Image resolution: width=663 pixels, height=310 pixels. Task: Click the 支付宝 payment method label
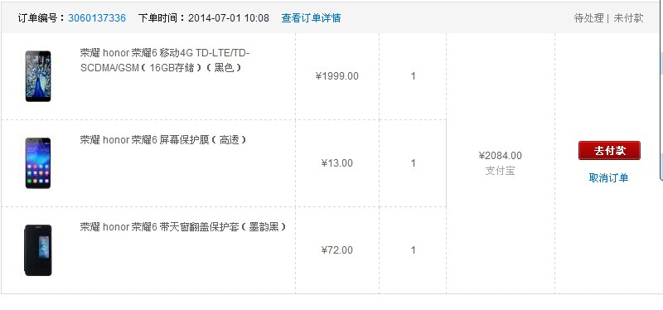pyautogui.click(x=501, y=171)
